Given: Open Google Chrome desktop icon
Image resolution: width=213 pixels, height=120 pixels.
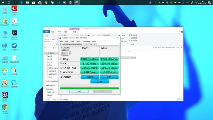Looking at the screenshot, I should point(5,109).
